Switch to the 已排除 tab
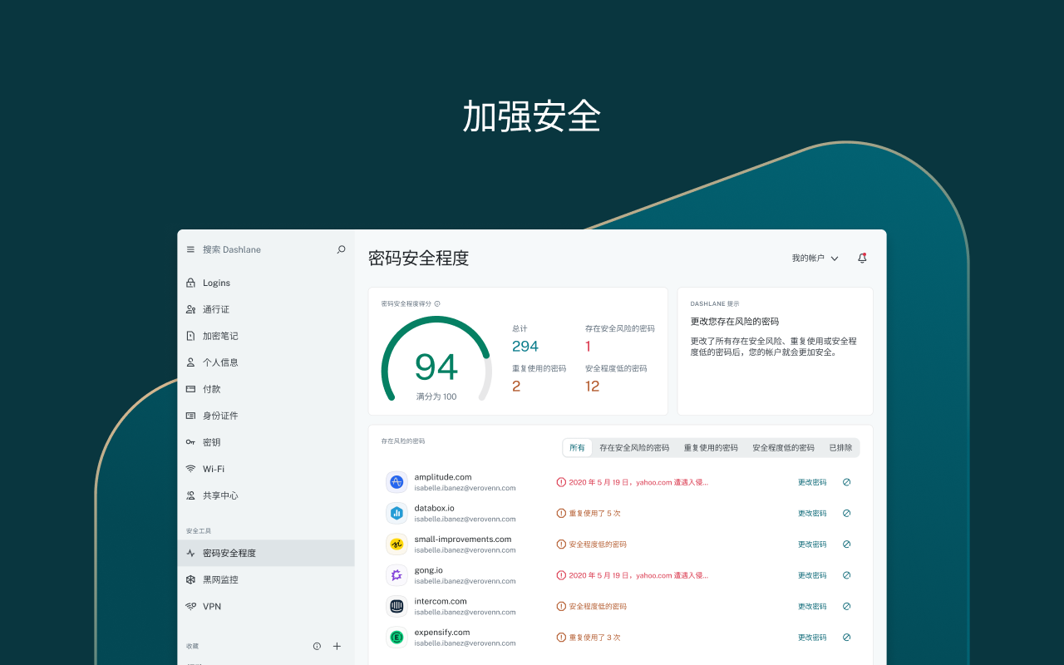Viewport: 1064px width, 665px height. (842, 447)
